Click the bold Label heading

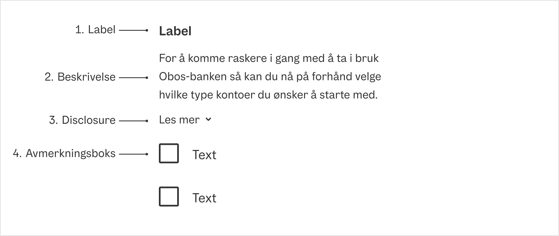[176, 31]
